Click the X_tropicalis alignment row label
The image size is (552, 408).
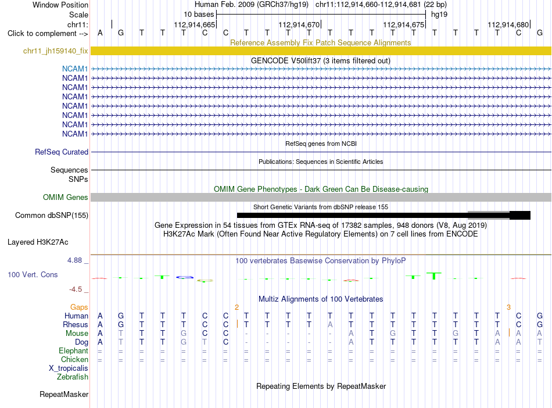[x=69, y=368]
